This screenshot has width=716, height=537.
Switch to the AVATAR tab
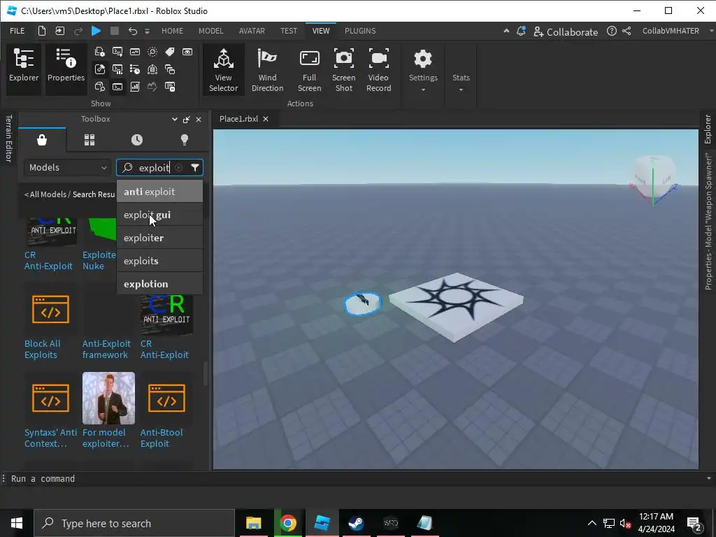pos(252,31)
